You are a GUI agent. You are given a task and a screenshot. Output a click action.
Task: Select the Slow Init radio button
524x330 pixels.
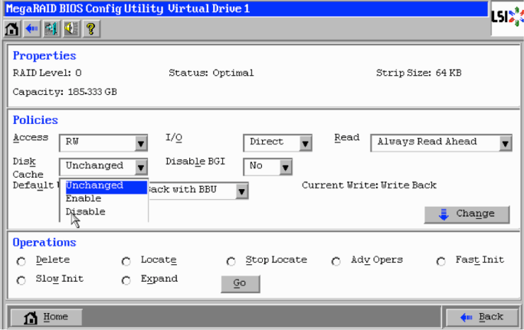point(21,281)
